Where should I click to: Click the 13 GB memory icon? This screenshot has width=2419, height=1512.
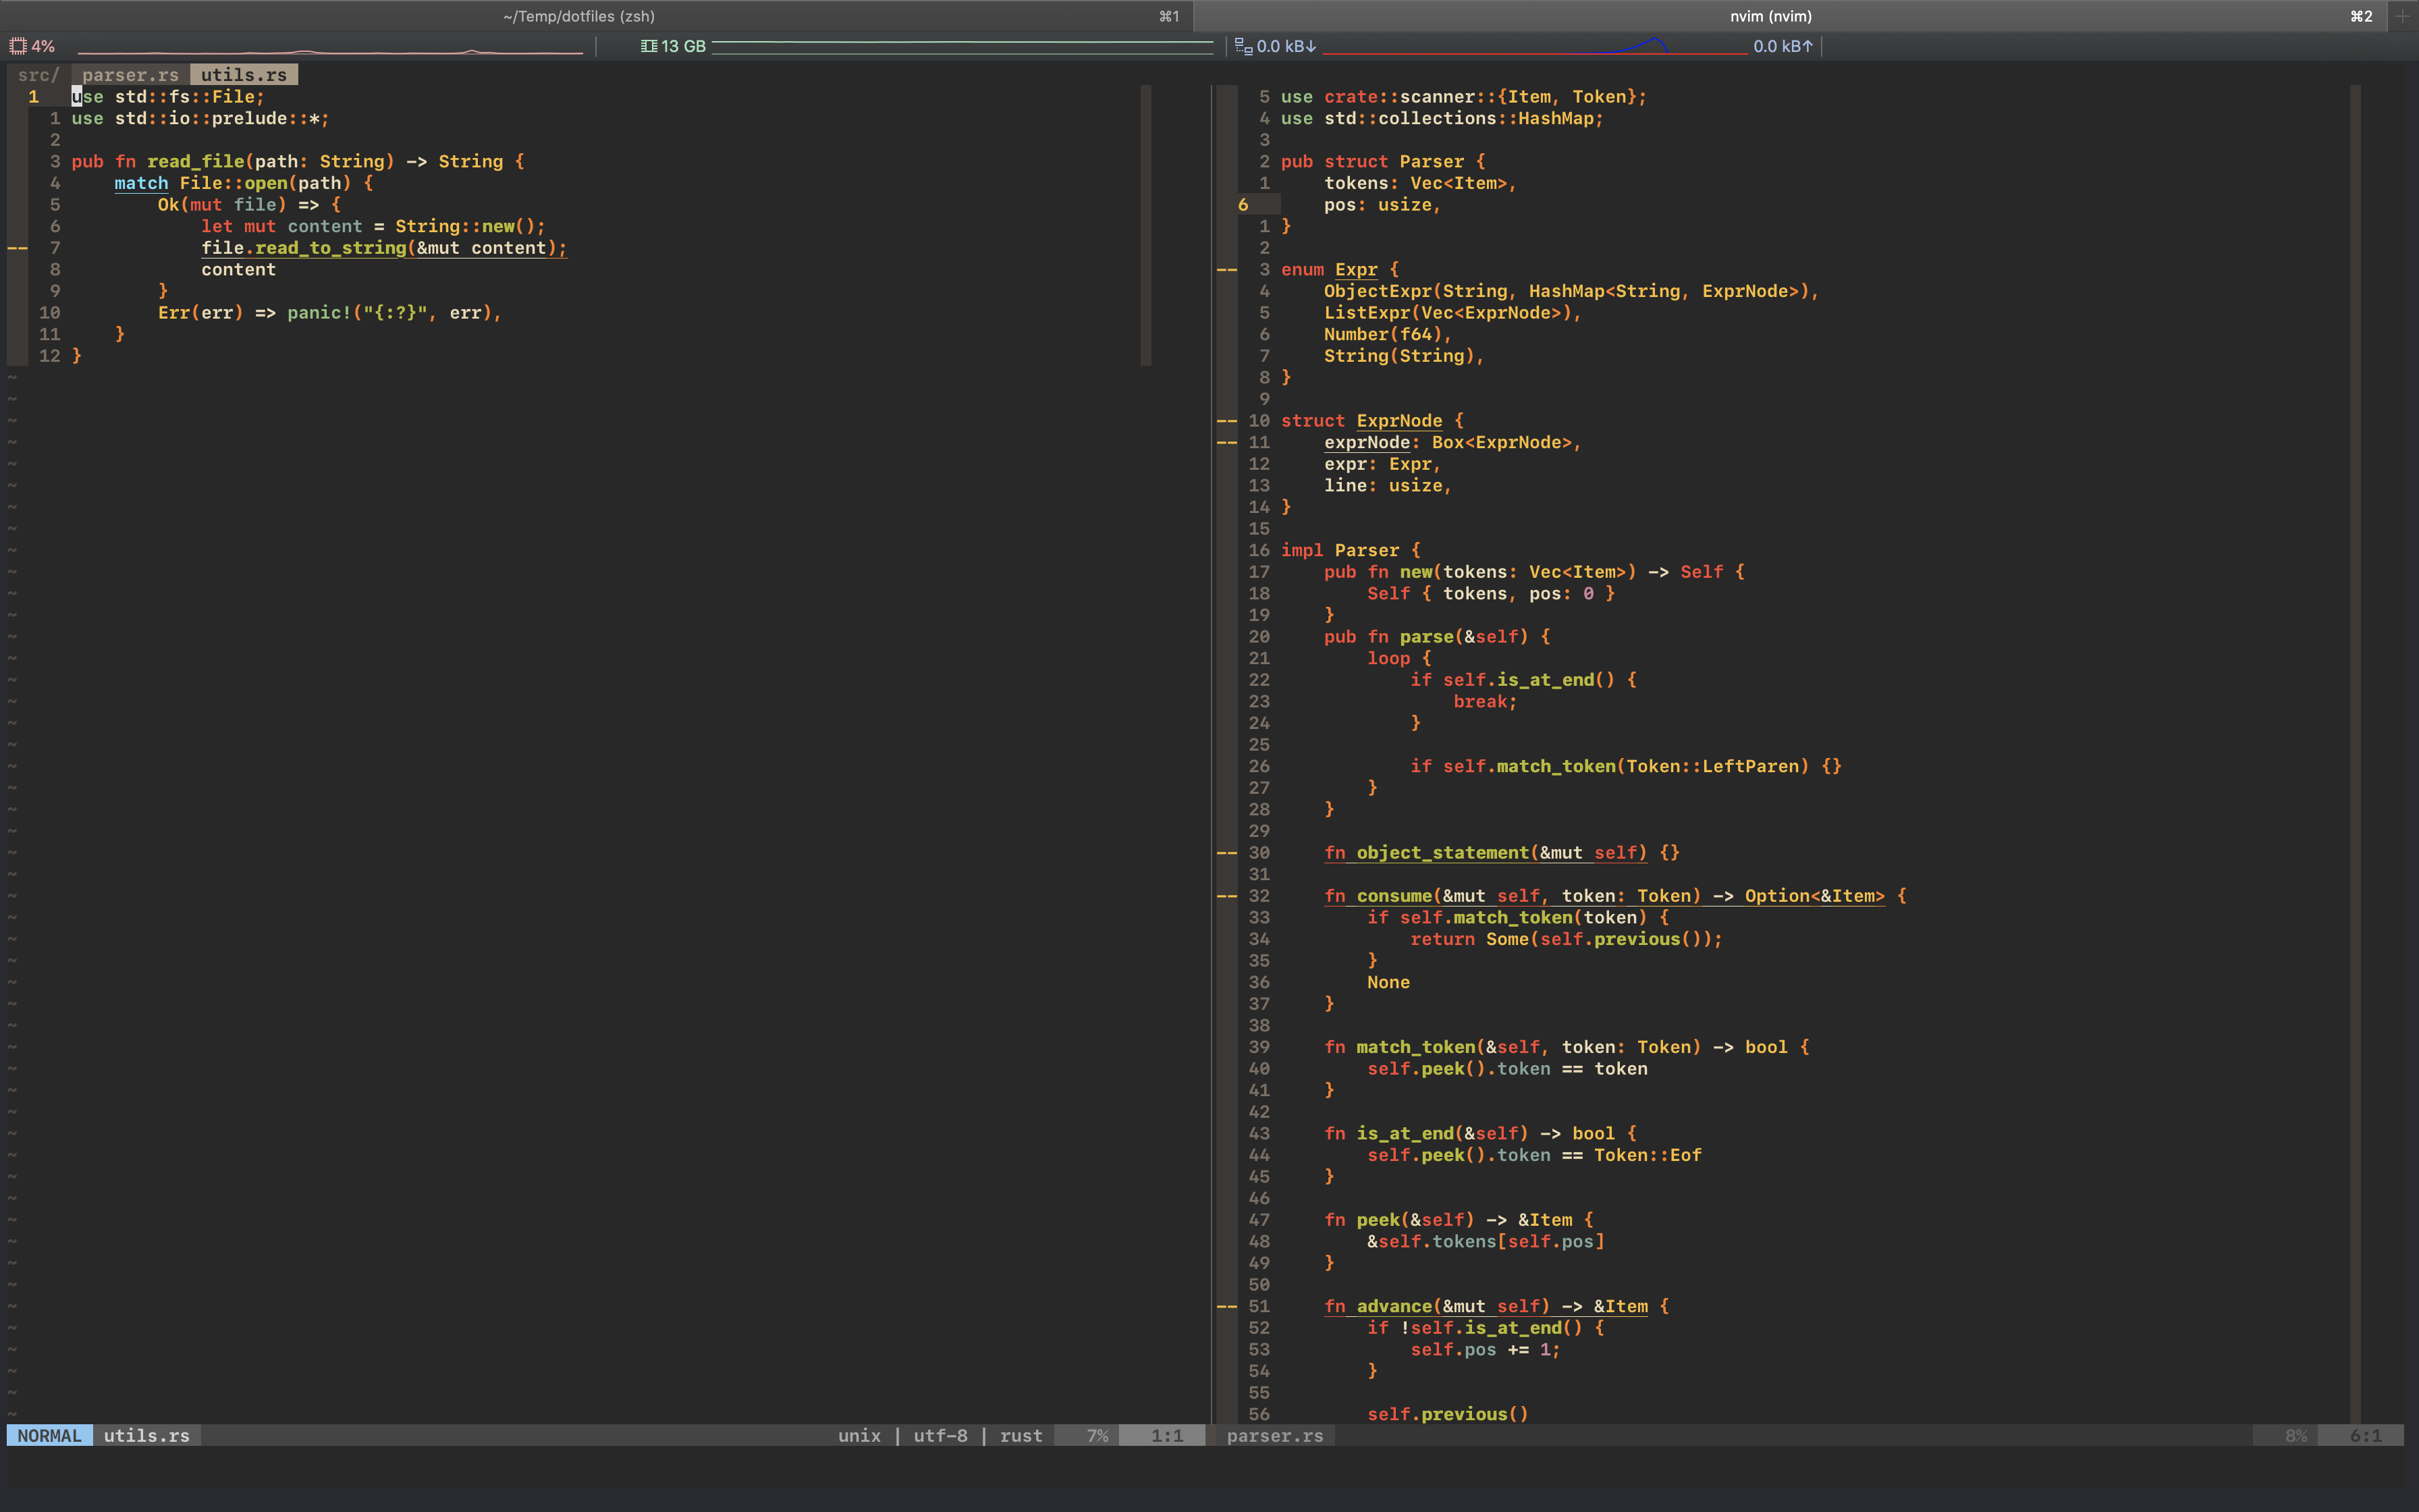[649, 46]
